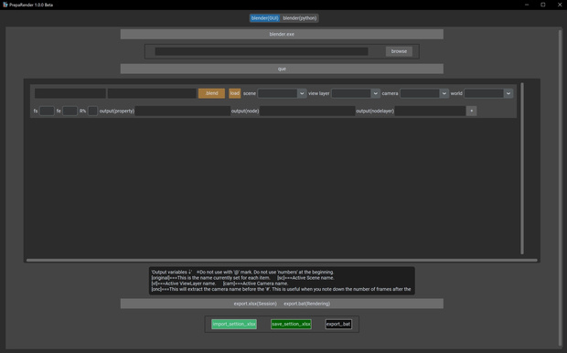
Task: Click the queue vertical scrollbar
Action: [x=522, y=168]
